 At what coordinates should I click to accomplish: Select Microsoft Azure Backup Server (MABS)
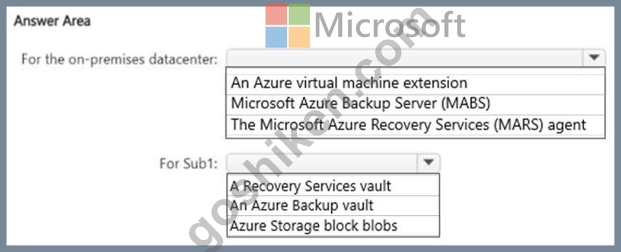pos(415,104)
